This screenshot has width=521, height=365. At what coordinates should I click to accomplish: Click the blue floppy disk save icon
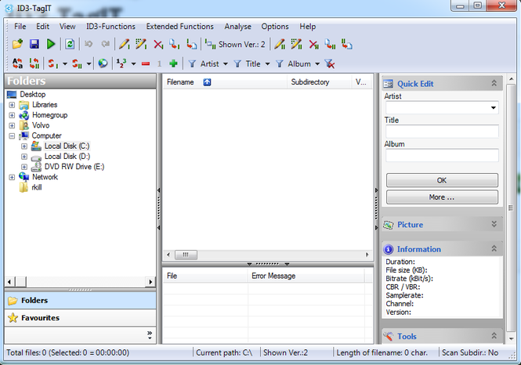tap(34, 45)
